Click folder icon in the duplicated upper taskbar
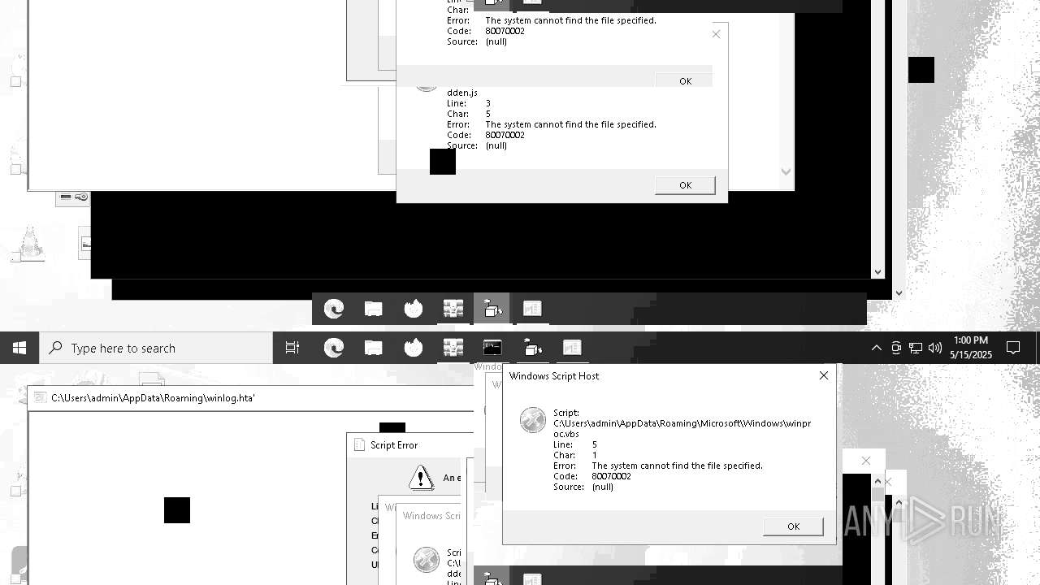The image size is (1040, 585). [374, 309]
